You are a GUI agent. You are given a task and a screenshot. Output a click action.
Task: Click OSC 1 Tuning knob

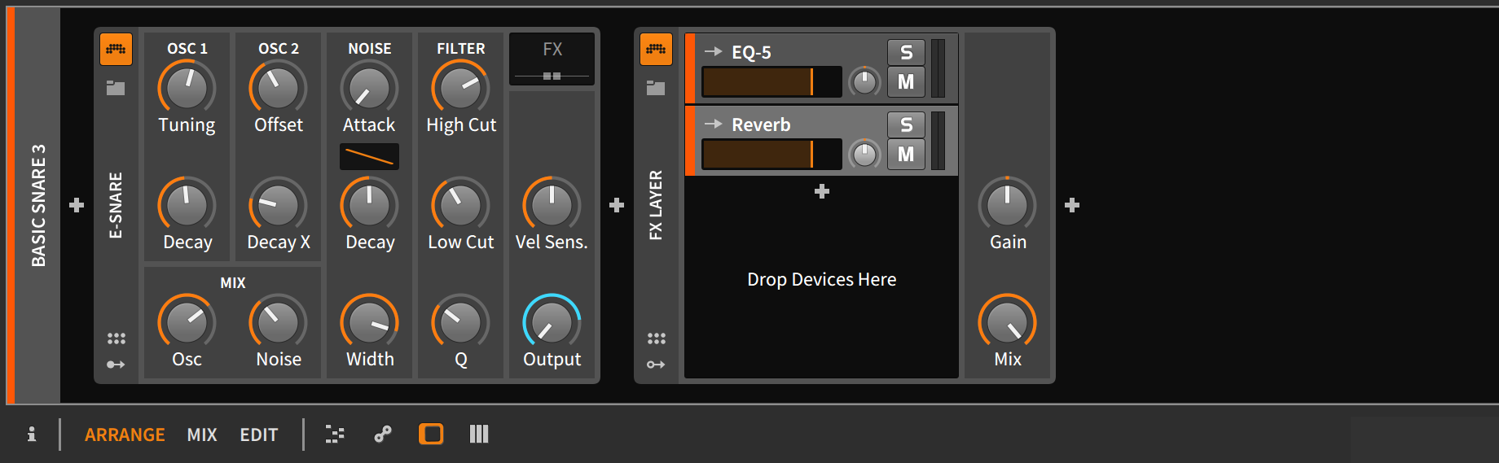(x=187, y=90)
